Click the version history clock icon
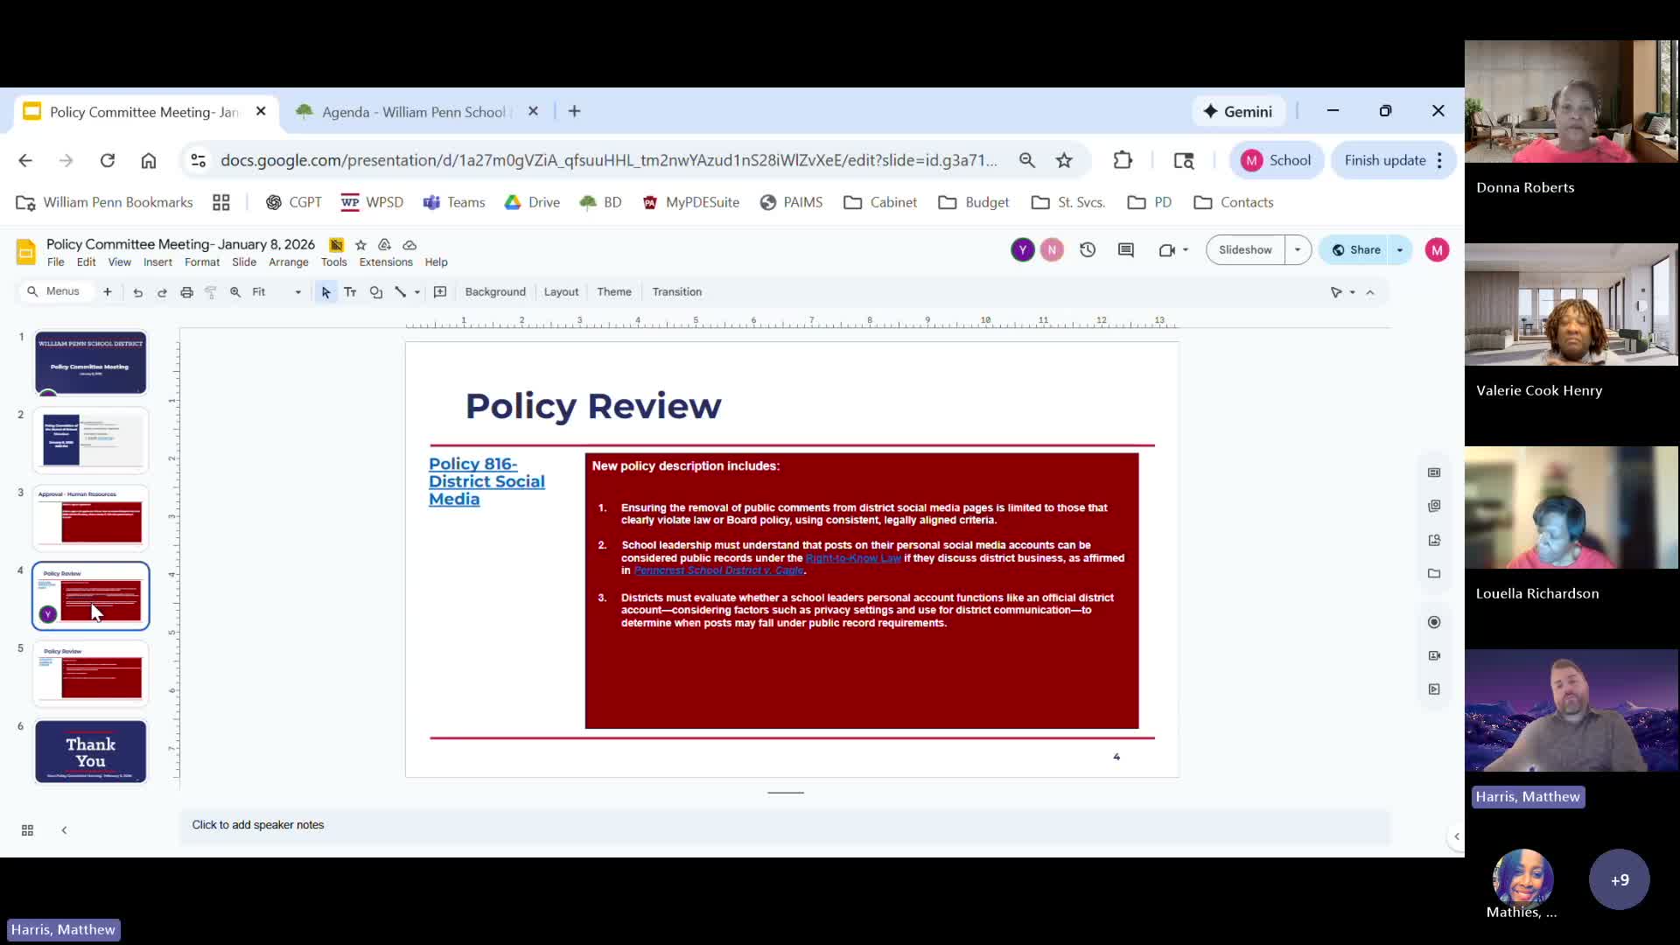 (x=1088, y=250)
